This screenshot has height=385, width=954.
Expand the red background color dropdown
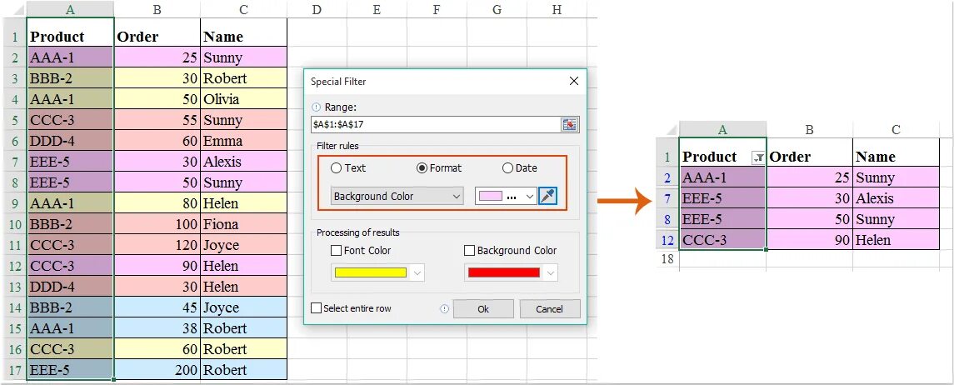tap(551, 273)
